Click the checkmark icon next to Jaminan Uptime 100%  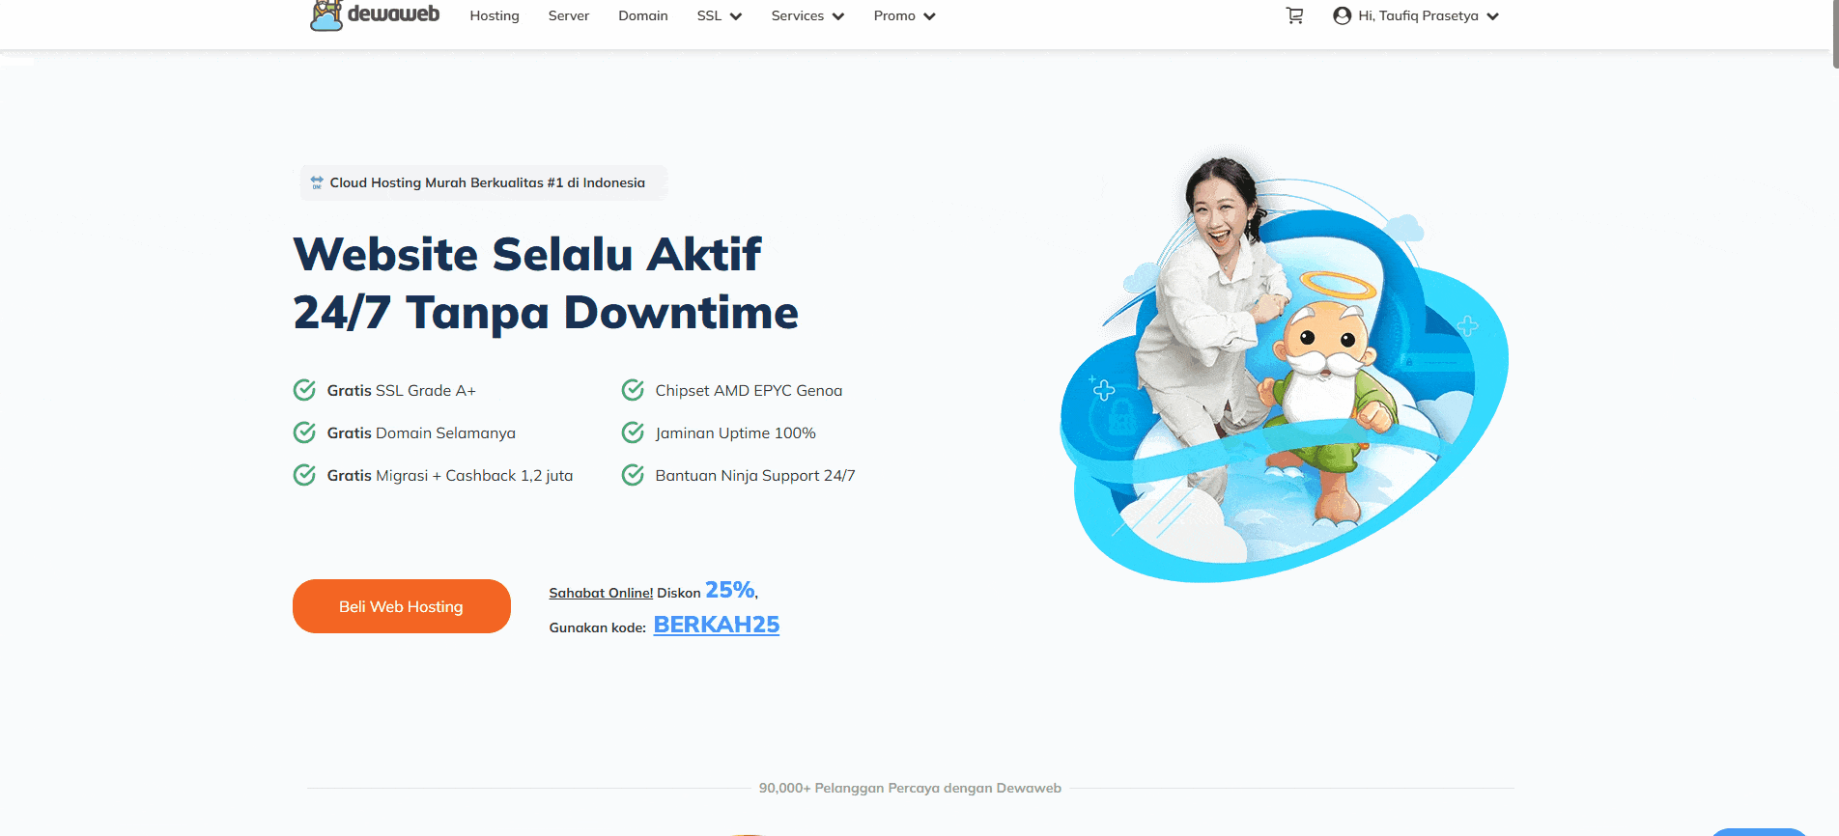(633, 432)
